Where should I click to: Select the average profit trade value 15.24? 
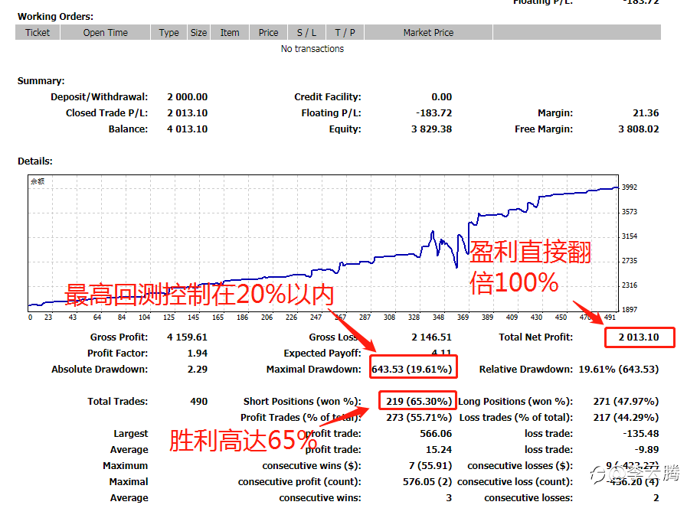click(439, 450)
